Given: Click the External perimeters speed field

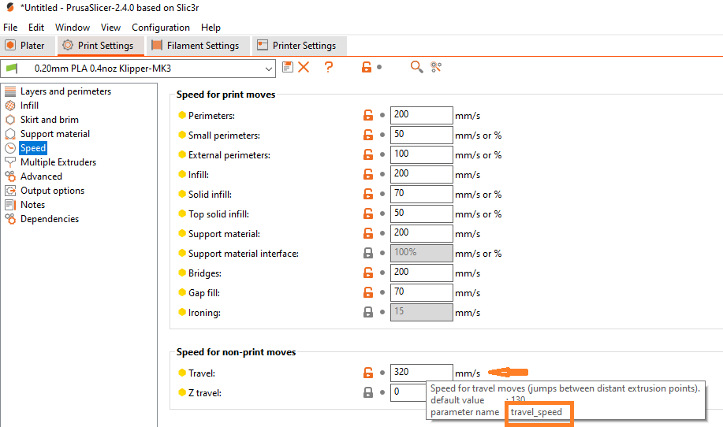Looking at the screenshot, I should tap(421, 155).
